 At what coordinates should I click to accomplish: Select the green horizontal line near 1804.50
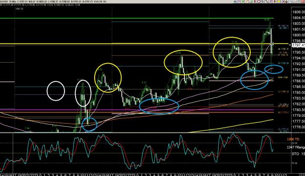pos(137,18)
